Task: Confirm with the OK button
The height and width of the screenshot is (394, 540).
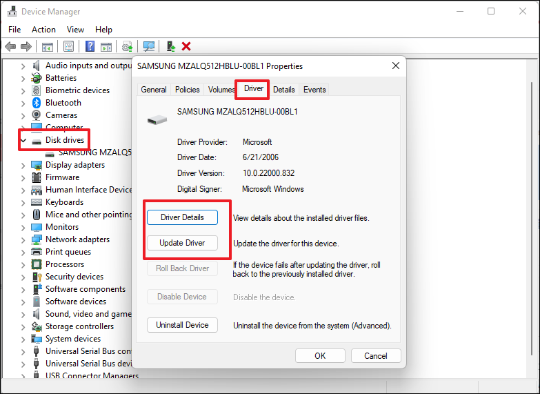Action: pyautogui.click(x=320, y=356)
